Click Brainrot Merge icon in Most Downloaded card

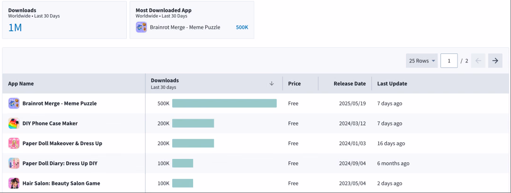(141, 27)
